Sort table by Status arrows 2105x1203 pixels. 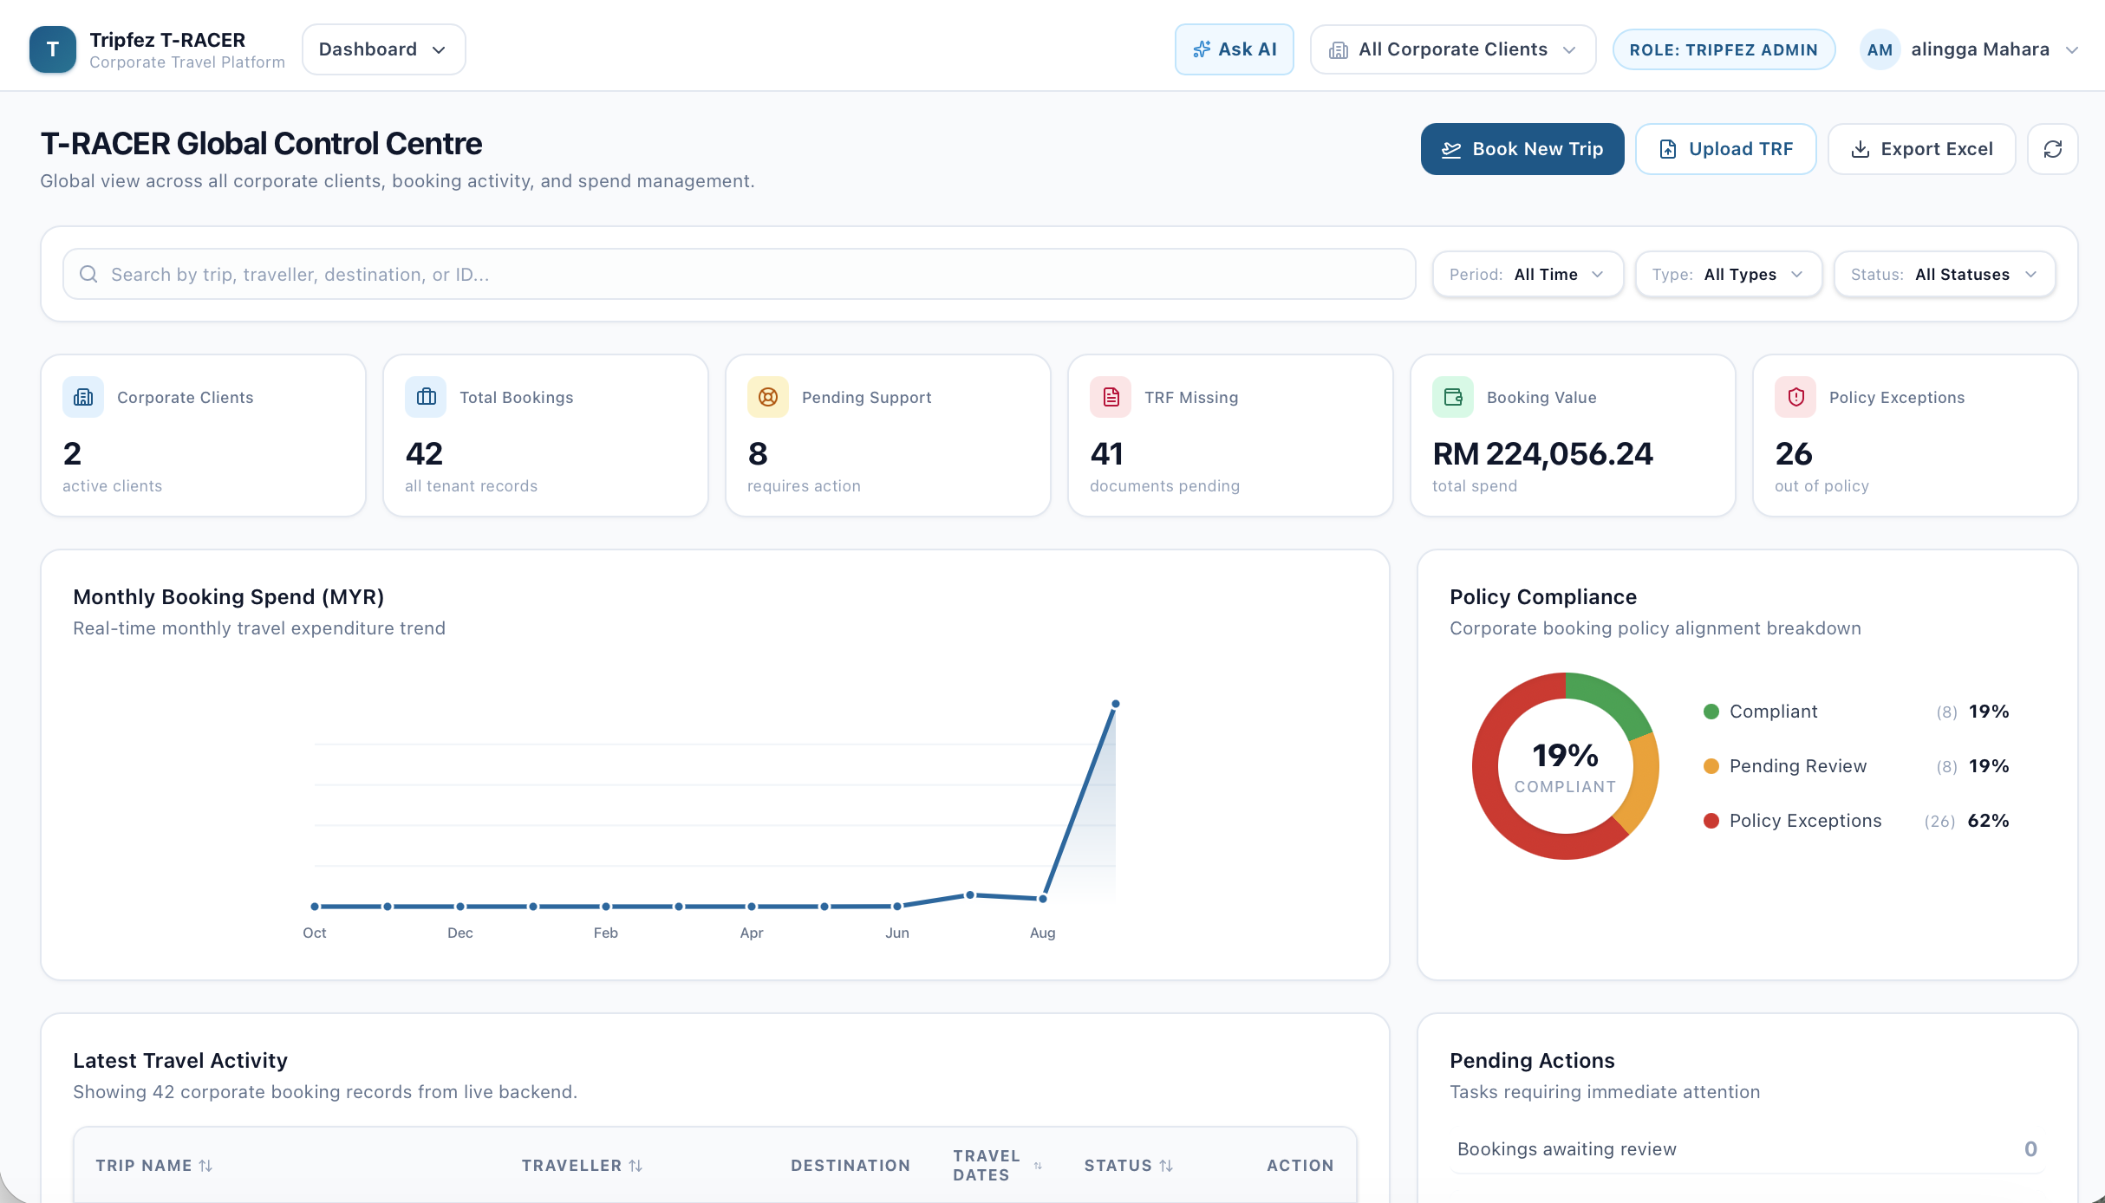pos(1166,1166)
